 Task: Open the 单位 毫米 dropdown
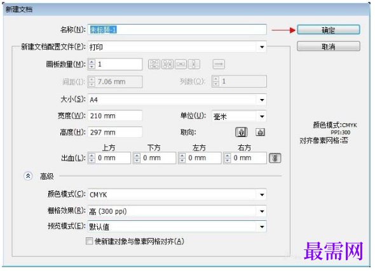tap(262, 116)
